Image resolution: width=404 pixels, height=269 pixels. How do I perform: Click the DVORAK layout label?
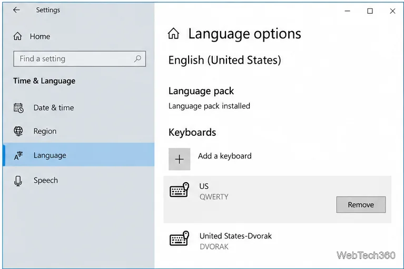pyautogui.click(x=214, y=246)
